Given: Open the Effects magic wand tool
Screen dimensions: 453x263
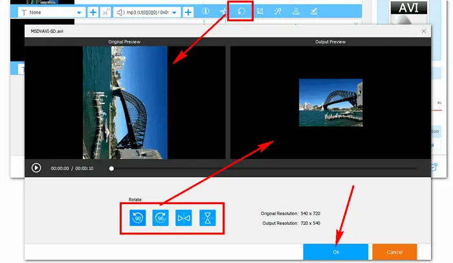Looking at the screenshot, I should click(x=278, y=12).
